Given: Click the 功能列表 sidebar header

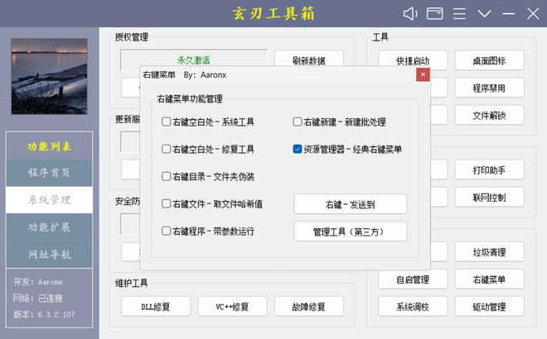Looking at the screenshot, I should pos(49,146).
